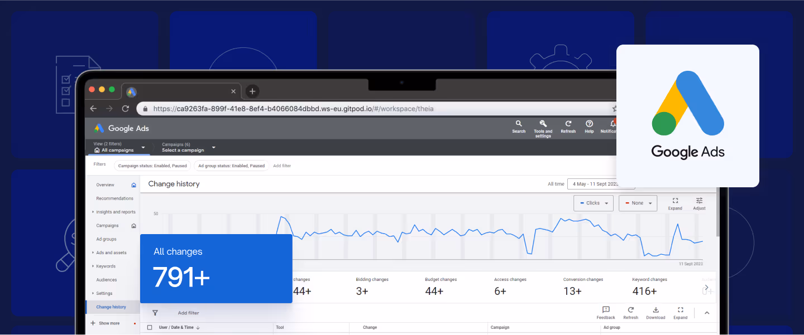Click the next arrow on change cards

click(706, 288)
